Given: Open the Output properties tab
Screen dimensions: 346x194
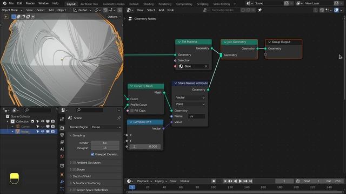Looking at the screenshot, I should tap(62, 135).
